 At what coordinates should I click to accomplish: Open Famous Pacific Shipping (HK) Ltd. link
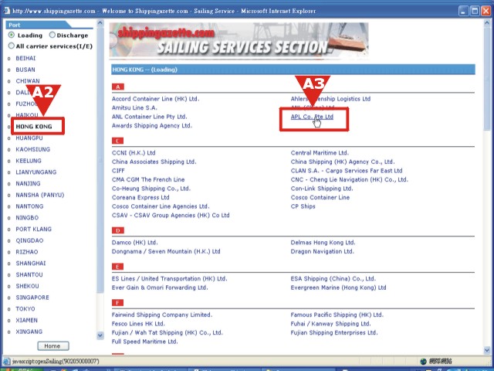click(x=337, y=315)
